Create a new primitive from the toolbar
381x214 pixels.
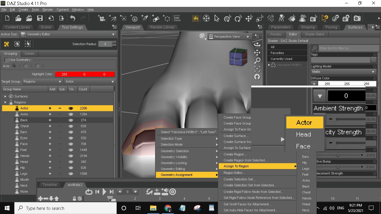click(156, 18)
